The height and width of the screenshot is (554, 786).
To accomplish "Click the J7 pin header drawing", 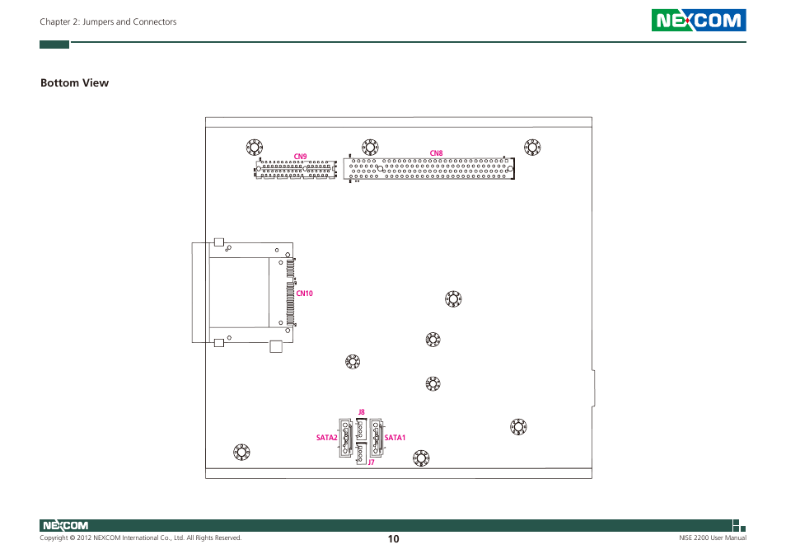I will pos(362,453).
